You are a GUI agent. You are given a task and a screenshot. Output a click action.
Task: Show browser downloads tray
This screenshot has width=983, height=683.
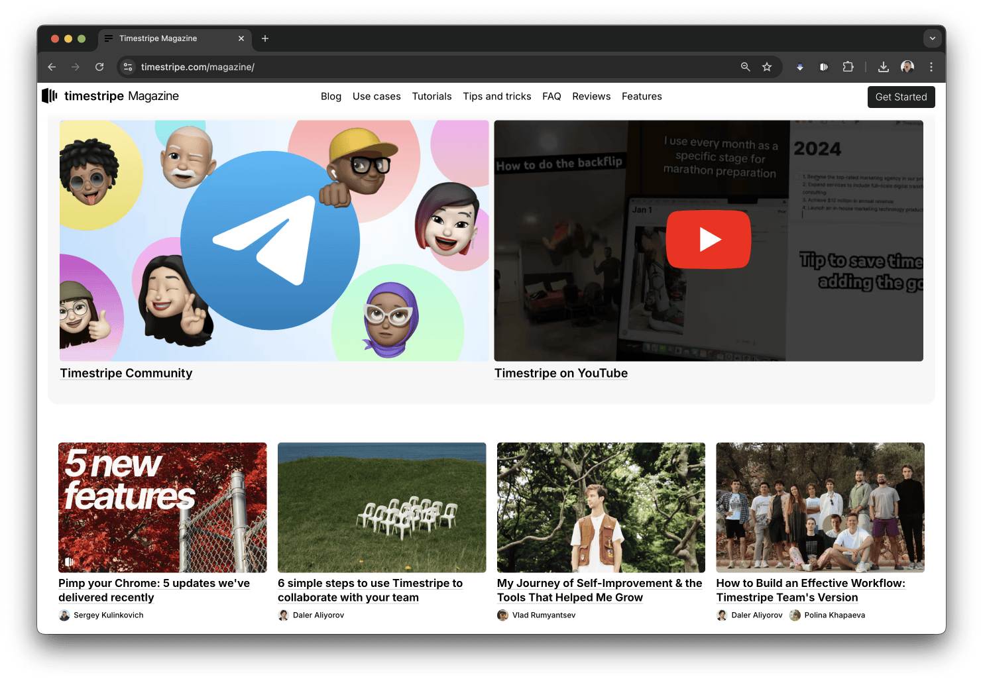point(884,67)
